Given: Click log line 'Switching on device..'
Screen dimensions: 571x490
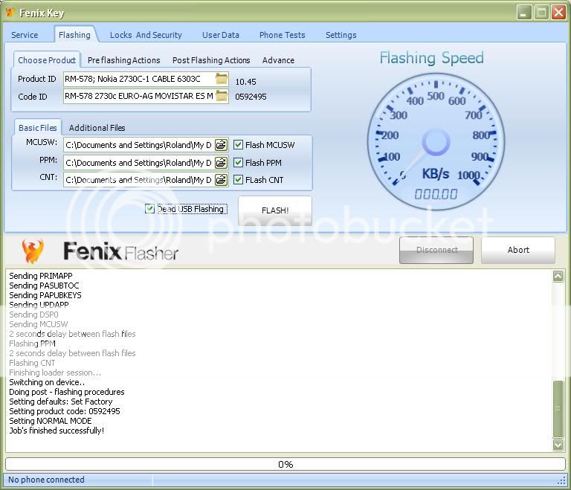Looking at the screenshot, I should (x=47, y=382).
